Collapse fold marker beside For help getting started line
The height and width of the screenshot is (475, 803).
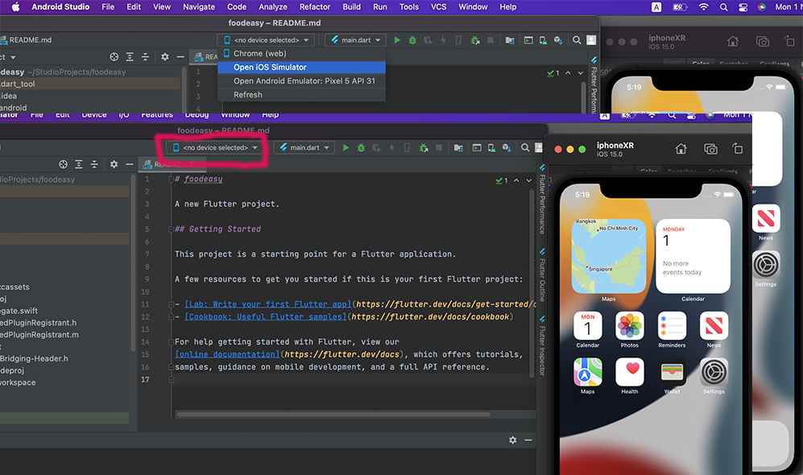[x=171, y=342]
